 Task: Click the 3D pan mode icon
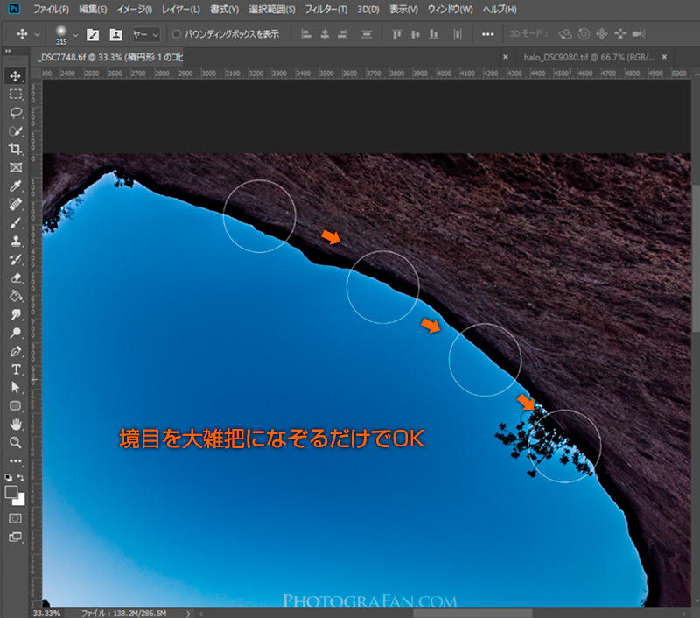point(602,34)
